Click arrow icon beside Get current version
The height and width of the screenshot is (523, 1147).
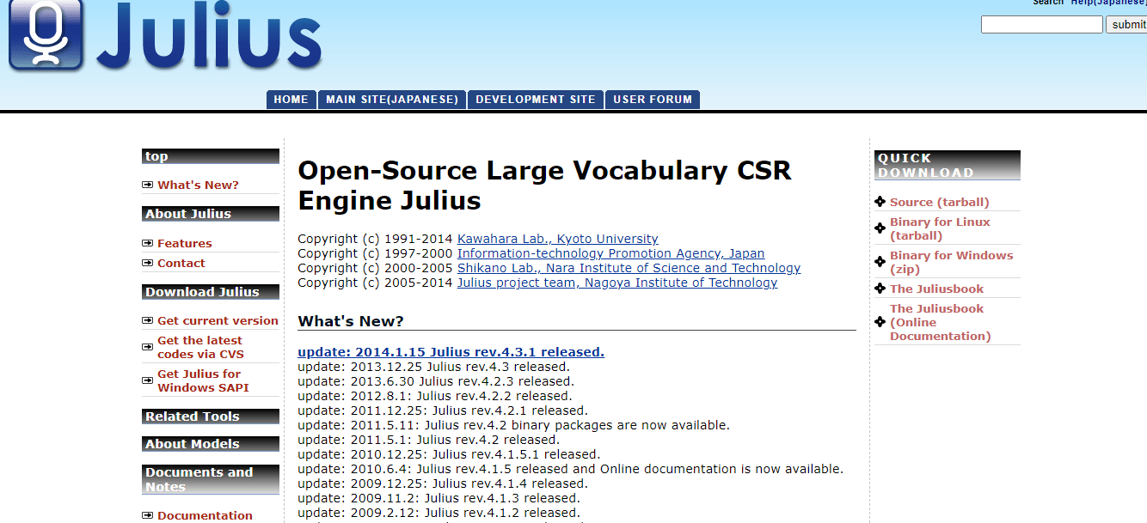(x=148, y=320)
